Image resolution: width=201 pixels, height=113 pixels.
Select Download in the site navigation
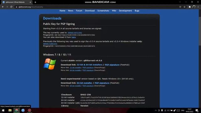click(x=90, y=11)
